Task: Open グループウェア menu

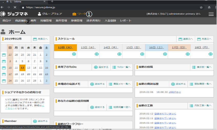Action: (50, 14)
